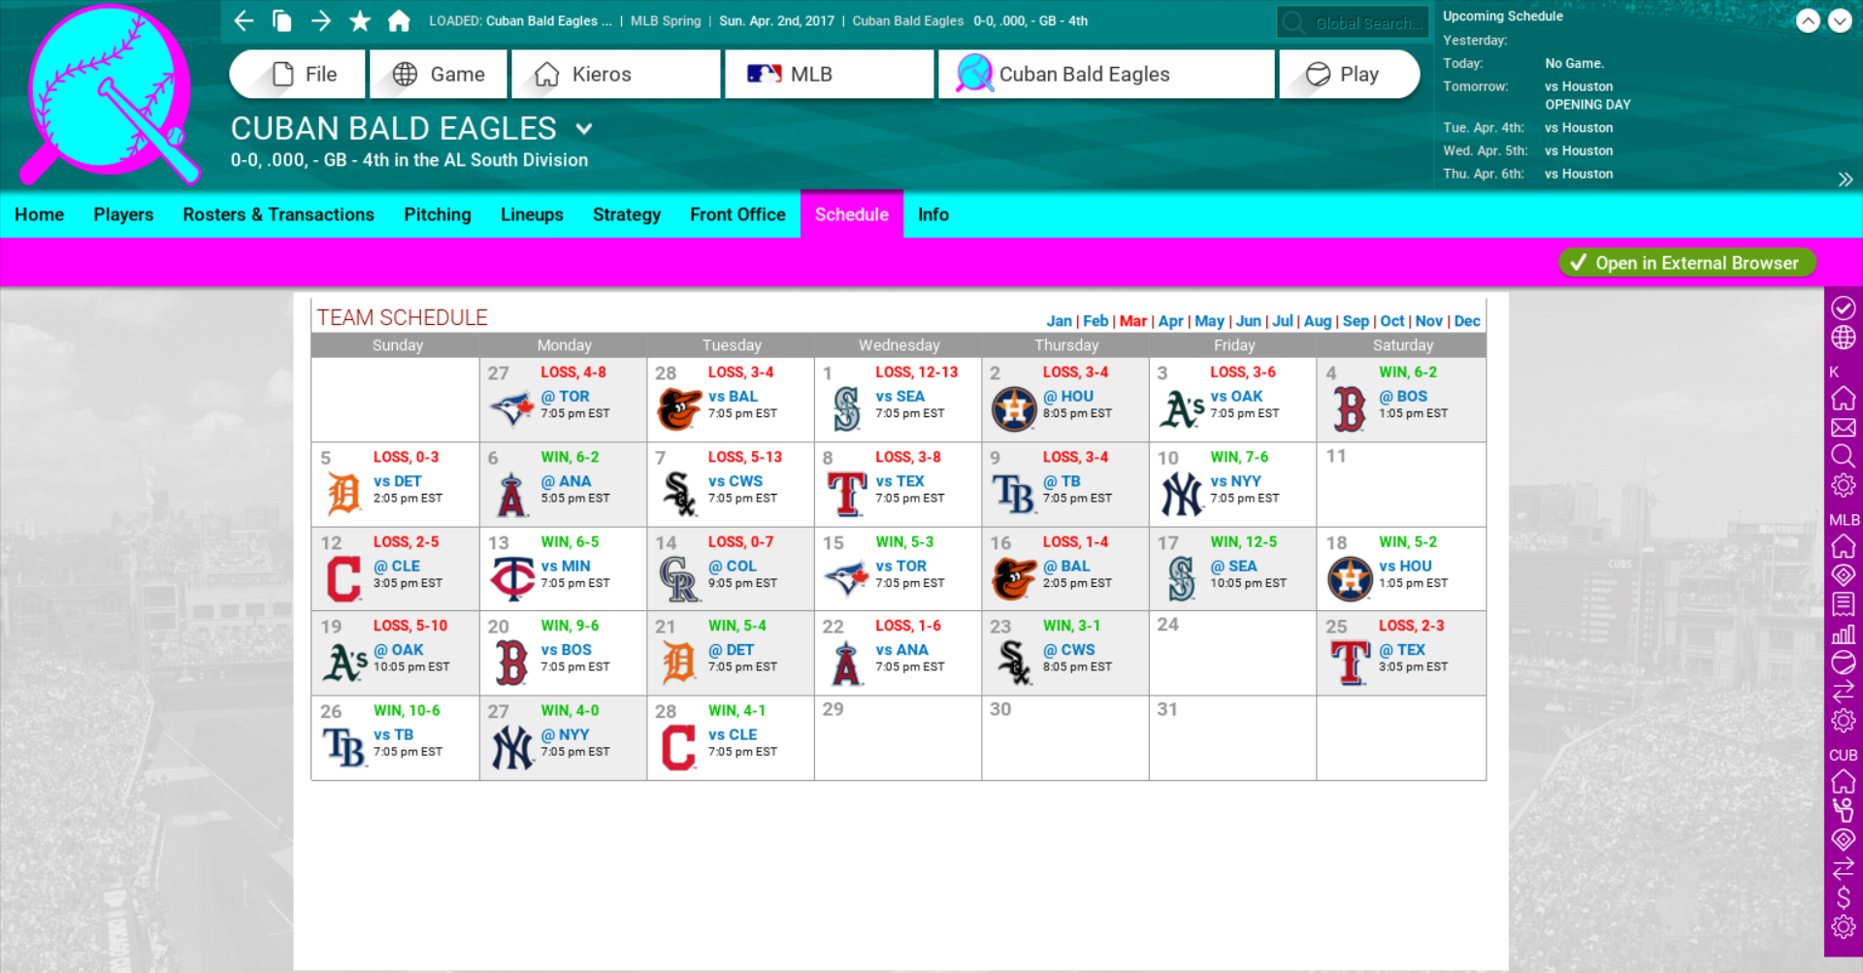Select the Schedule tab
This screenshot has height=973, width=1863.
pyautogui.click(x=852, y=214)
